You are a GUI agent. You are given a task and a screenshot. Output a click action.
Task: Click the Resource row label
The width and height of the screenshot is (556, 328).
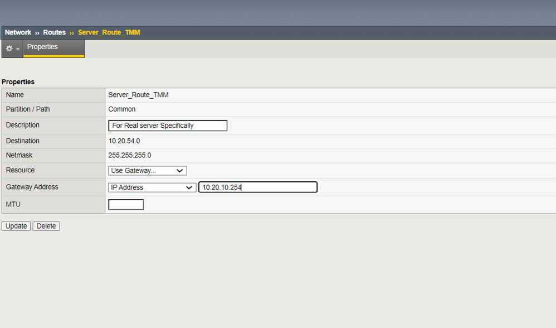(20, 170)
